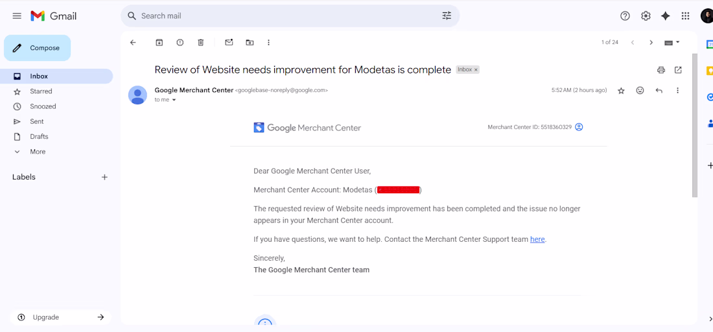The height and width of the screenshot is (332, 713).
Task: Go to the Drafts folder
Action: 39,137
